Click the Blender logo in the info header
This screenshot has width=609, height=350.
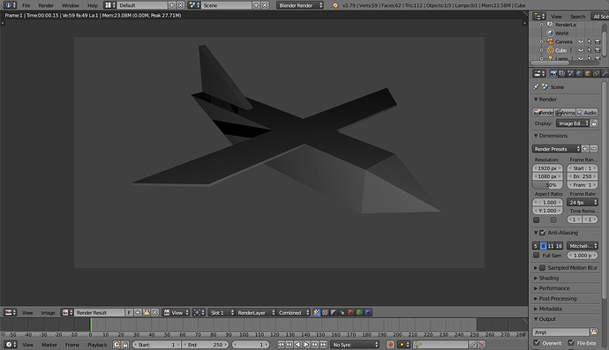click(x=335, y=5)
